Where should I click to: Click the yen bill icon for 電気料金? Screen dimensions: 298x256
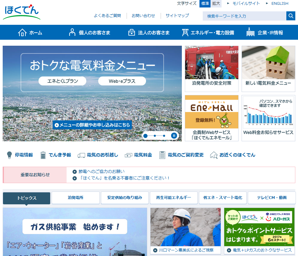[128, 155]
